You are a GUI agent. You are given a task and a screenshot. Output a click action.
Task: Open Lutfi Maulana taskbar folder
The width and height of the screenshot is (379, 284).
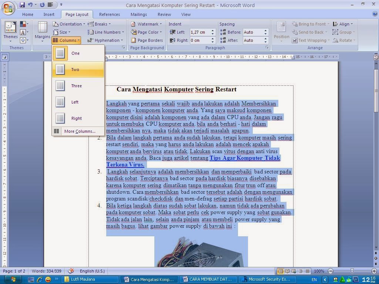tap(90, 279)
